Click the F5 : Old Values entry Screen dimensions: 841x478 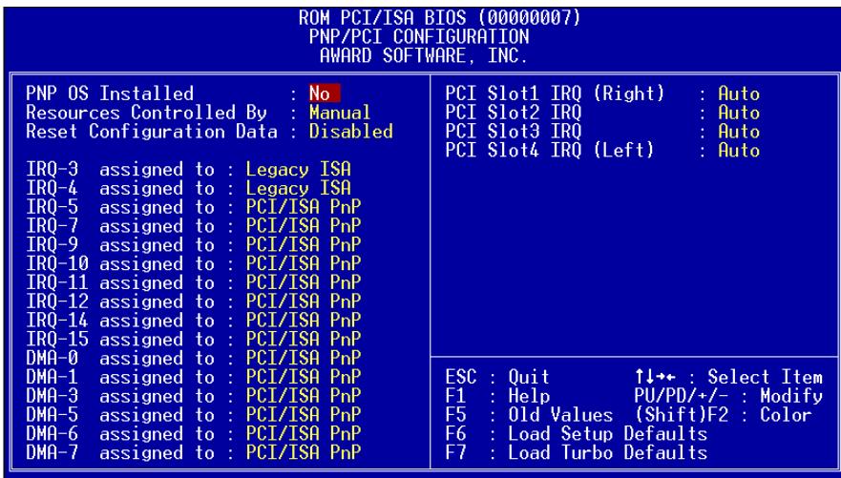[x=530, y=415]
